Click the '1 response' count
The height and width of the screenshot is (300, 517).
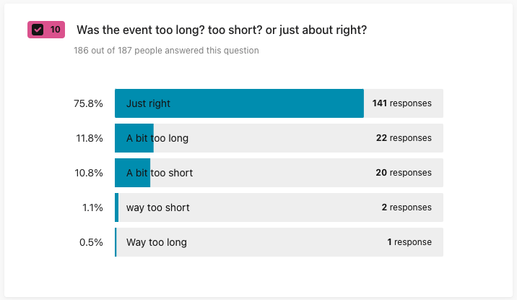point(409,242)
